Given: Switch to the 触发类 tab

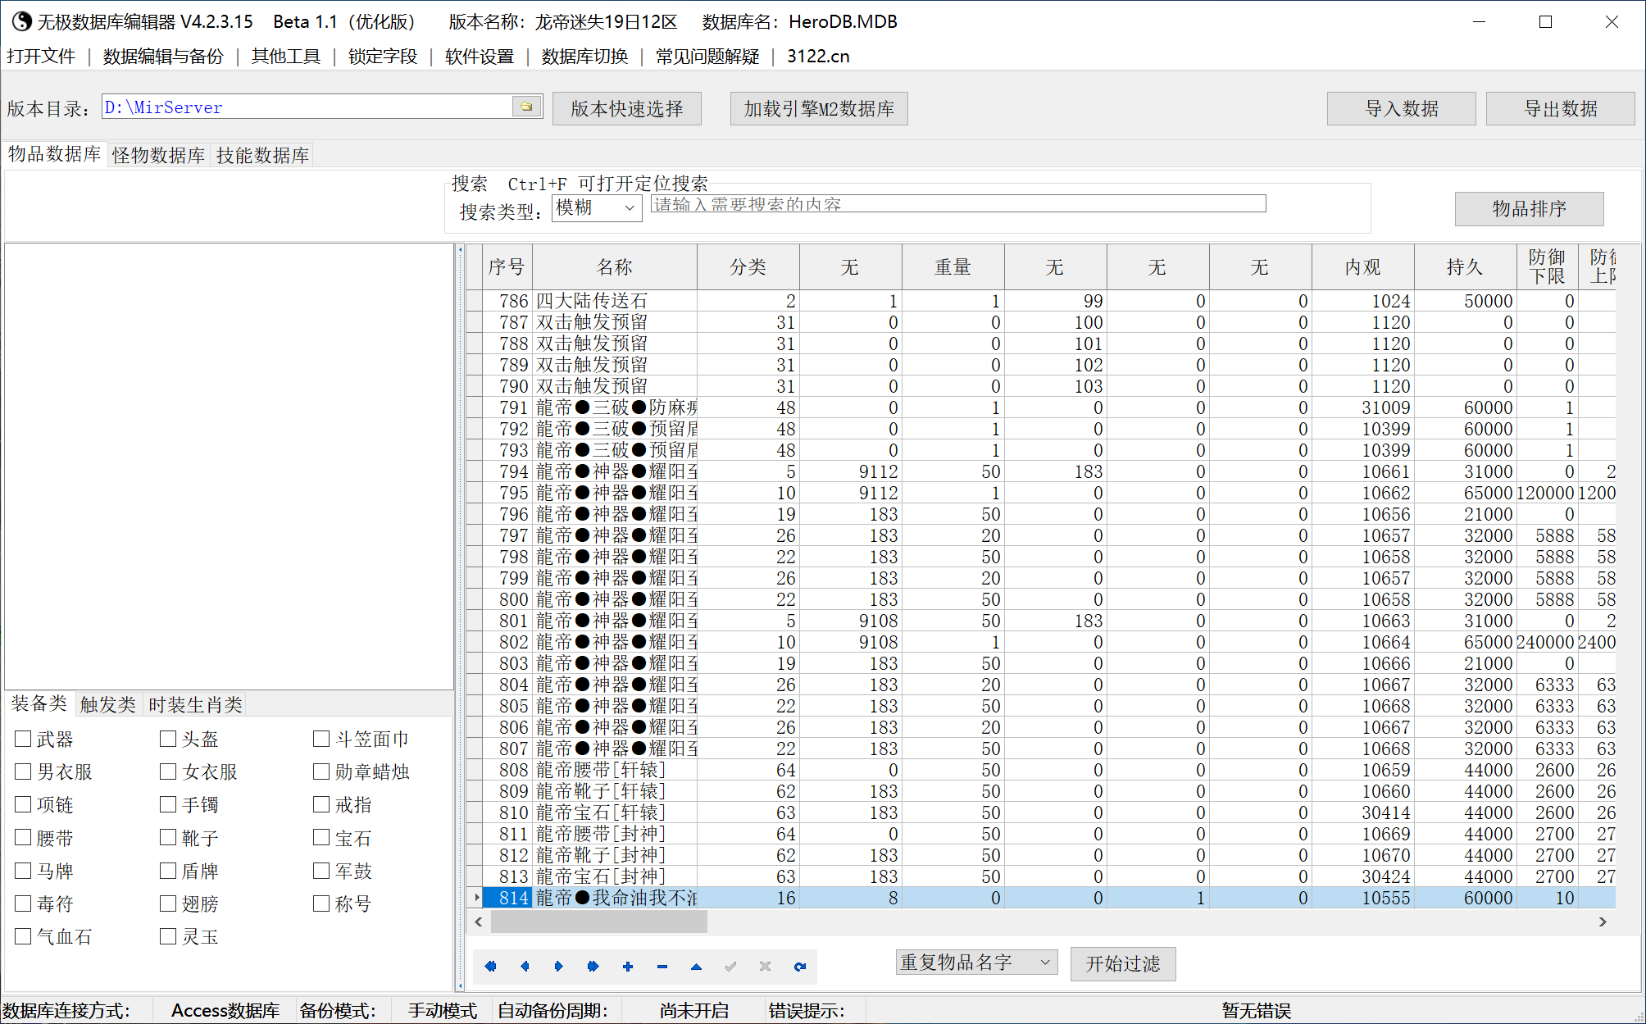Looking at the screenshot, I should click(x=108, y=705).
